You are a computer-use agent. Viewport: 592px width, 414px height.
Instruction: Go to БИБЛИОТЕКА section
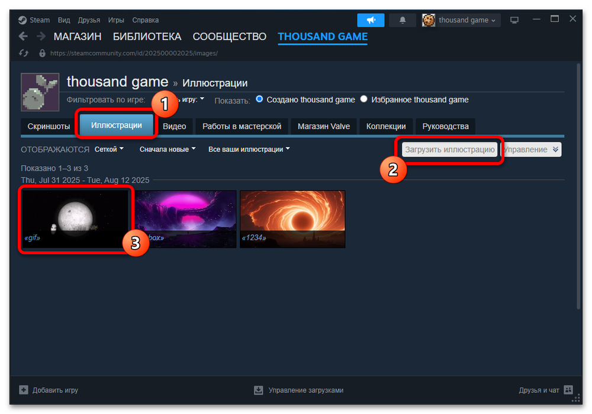click(147, 37)
